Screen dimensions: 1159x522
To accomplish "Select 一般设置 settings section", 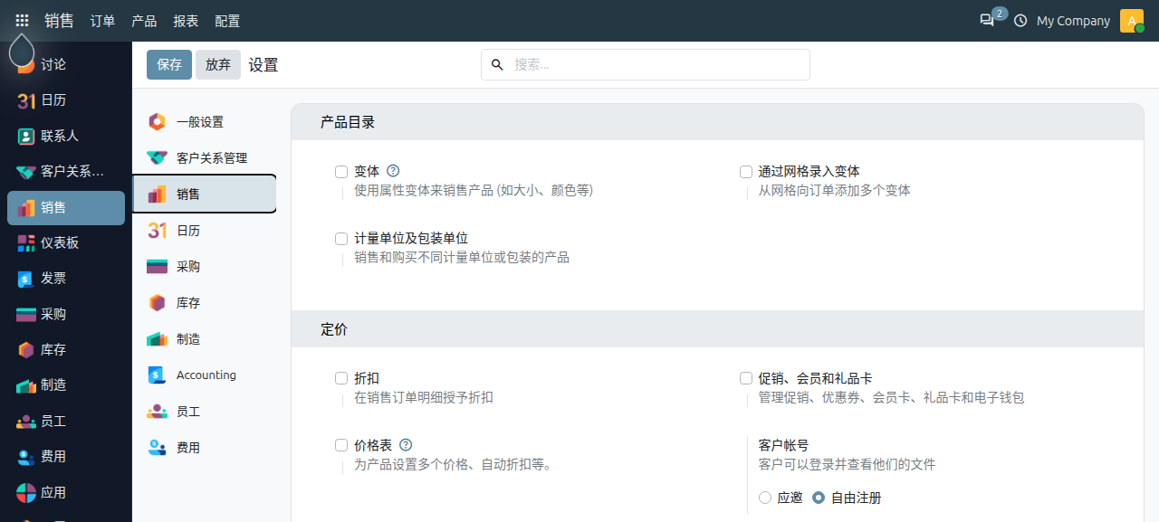I will tap(205, 122).
